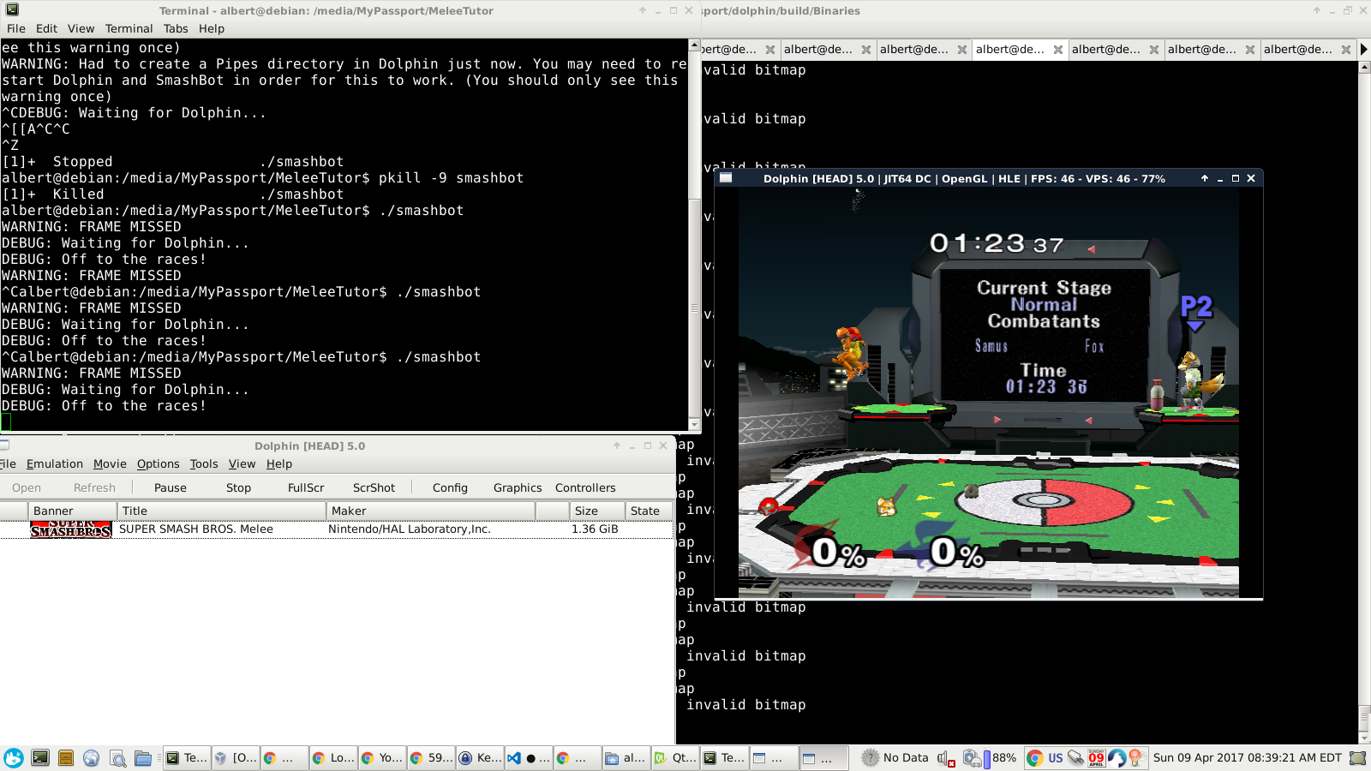Show more terminal tabs with right arrow
Image resolution: width=1371 pixels, height=771 pixels.
(x=1363, y=50)
